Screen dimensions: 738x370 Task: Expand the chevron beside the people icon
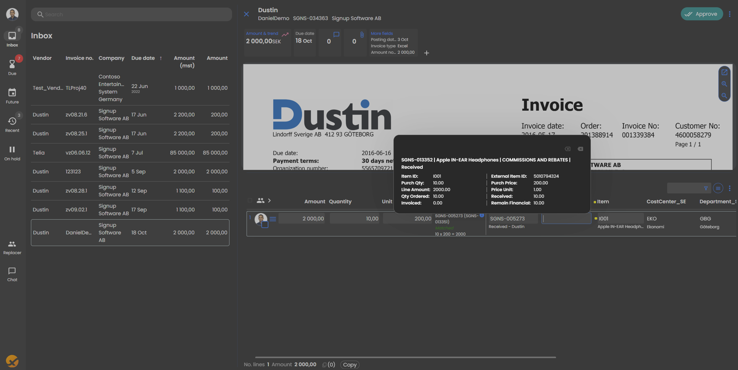(x=270, y=201)
